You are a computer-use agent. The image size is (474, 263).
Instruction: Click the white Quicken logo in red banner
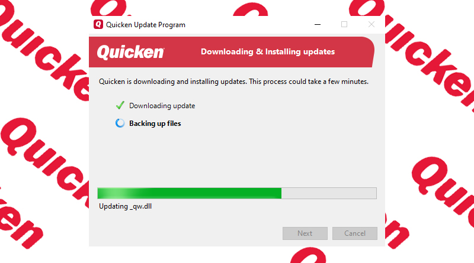click(x=130, y=52)
